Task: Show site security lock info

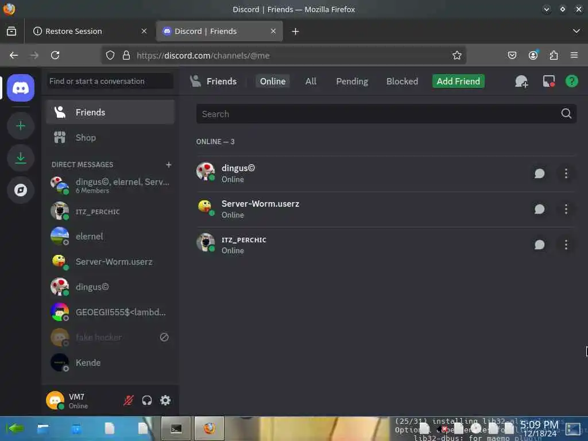Action: 126,56
